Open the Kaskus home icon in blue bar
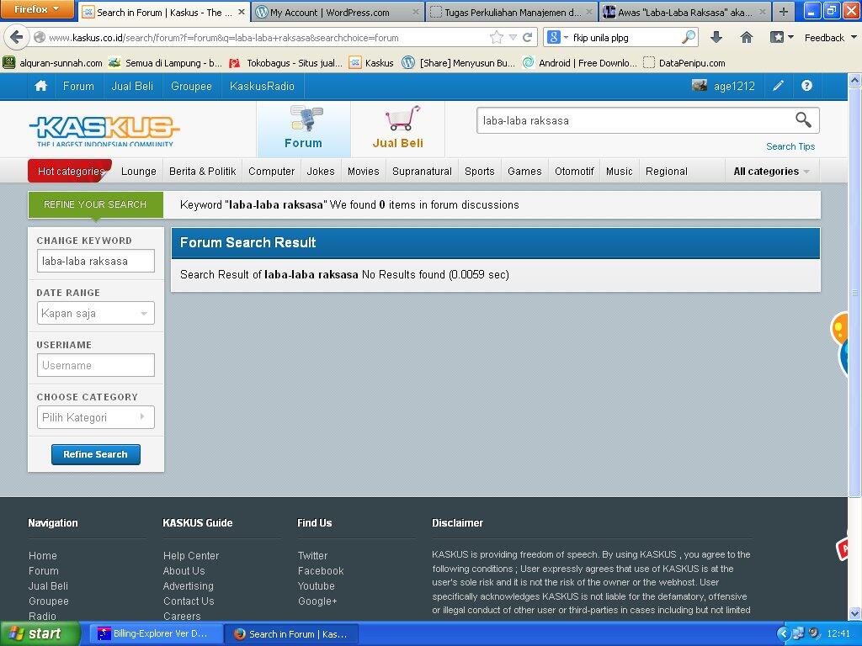Viewport: 862px width, 646px height. (40, 86)
